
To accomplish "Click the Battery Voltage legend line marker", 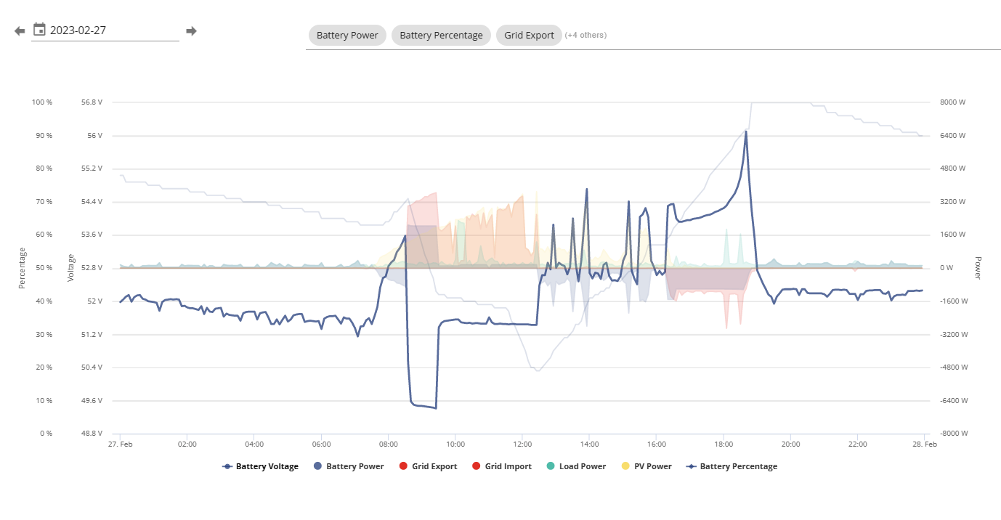I will click(227, 466).
